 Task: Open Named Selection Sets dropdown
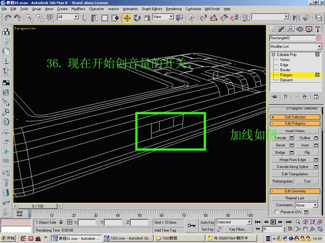pyautogui.click(x=270, y=17)
